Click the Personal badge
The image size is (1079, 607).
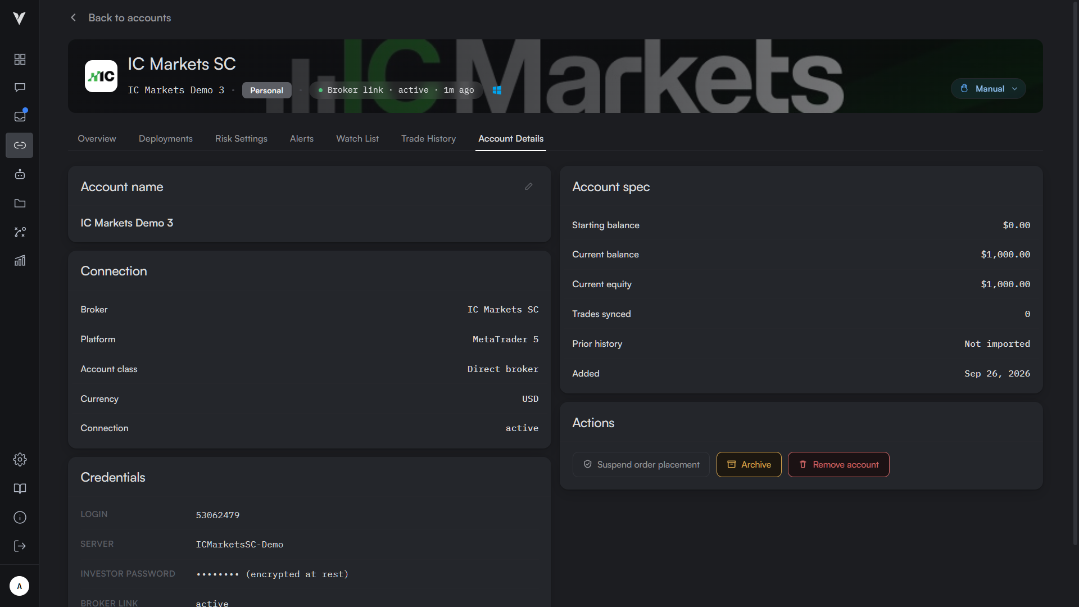coord(266,90)
